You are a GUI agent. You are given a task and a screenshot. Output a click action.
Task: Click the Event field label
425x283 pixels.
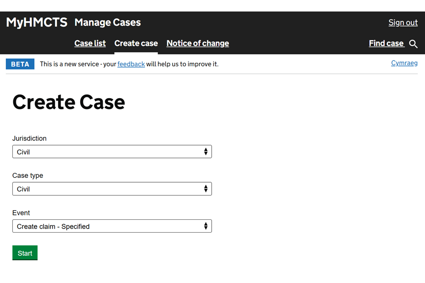tap(21, 213)
